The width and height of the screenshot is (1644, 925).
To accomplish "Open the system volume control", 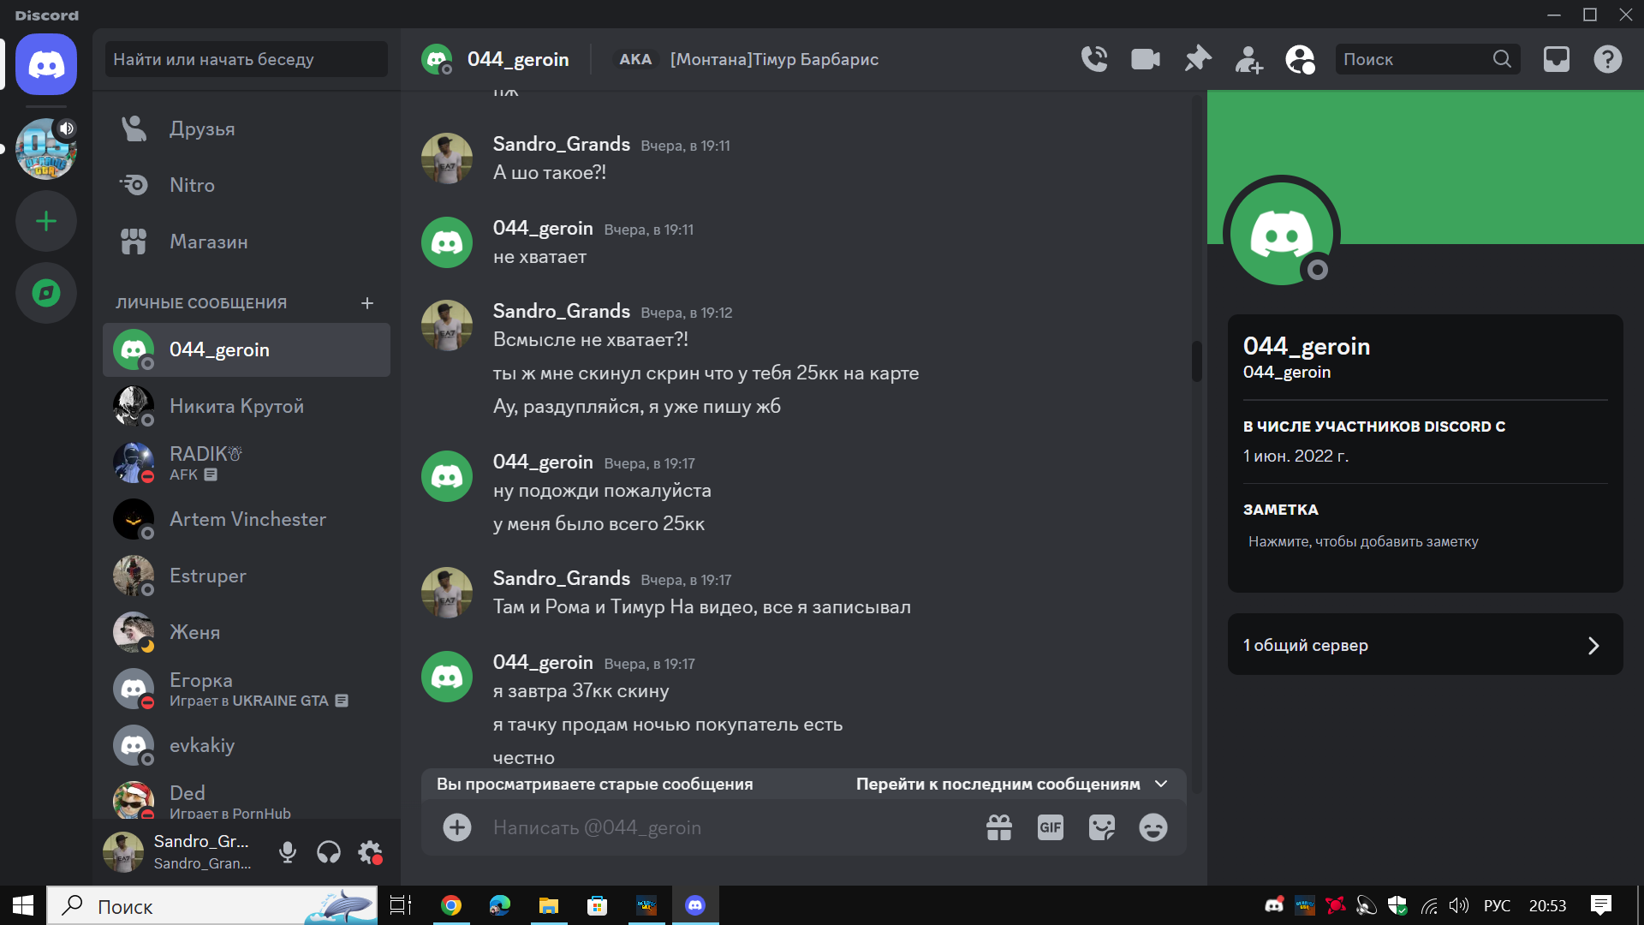I will click(1459, 905).
